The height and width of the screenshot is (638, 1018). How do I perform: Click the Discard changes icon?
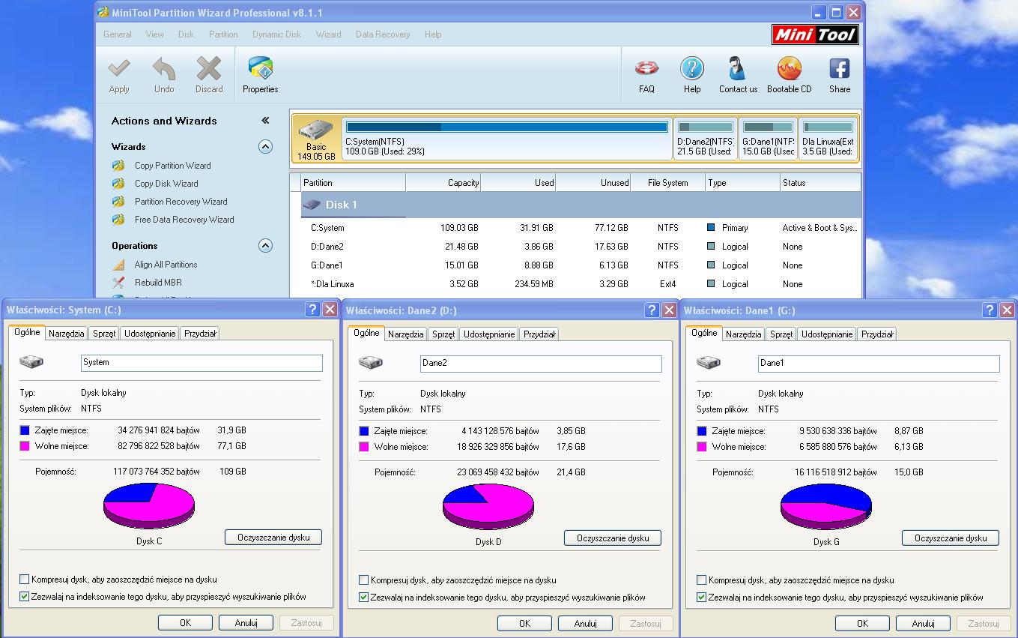coord(209,73)
